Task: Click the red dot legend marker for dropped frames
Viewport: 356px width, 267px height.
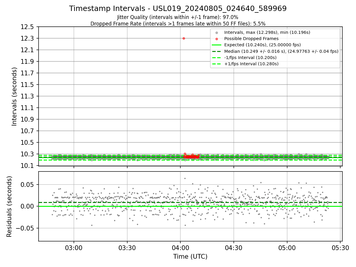Action: [x=217, y=39]
